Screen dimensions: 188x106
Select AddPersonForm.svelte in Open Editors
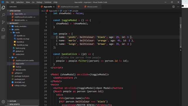(23, 17)
